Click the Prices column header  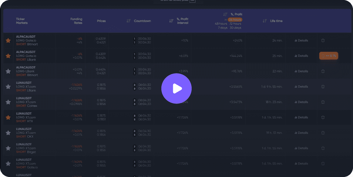point(101,21)
